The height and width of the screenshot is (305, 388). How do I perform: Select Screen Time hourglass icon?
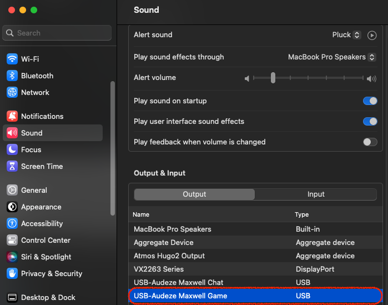point(12,166)
